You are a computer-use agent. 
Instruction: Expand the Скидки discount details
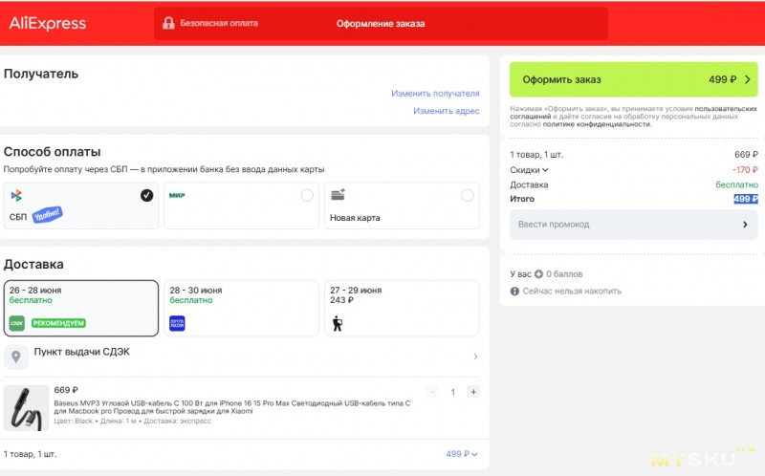(x=529, y=170)
